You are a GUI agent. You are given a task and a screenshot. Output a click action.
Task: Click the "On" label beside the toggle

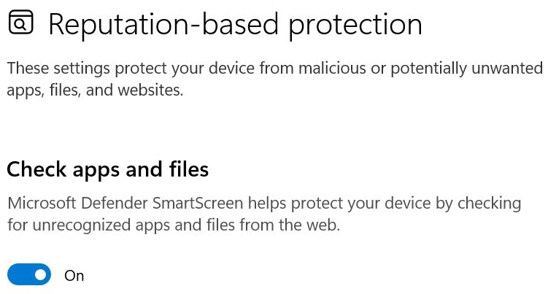pos(74,276)
